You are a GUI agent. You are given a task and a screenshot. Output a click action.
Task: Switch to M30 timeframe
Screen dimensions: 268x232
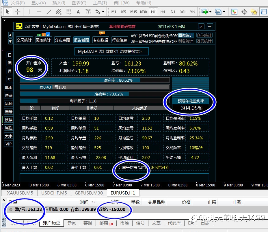coord(144,12)
